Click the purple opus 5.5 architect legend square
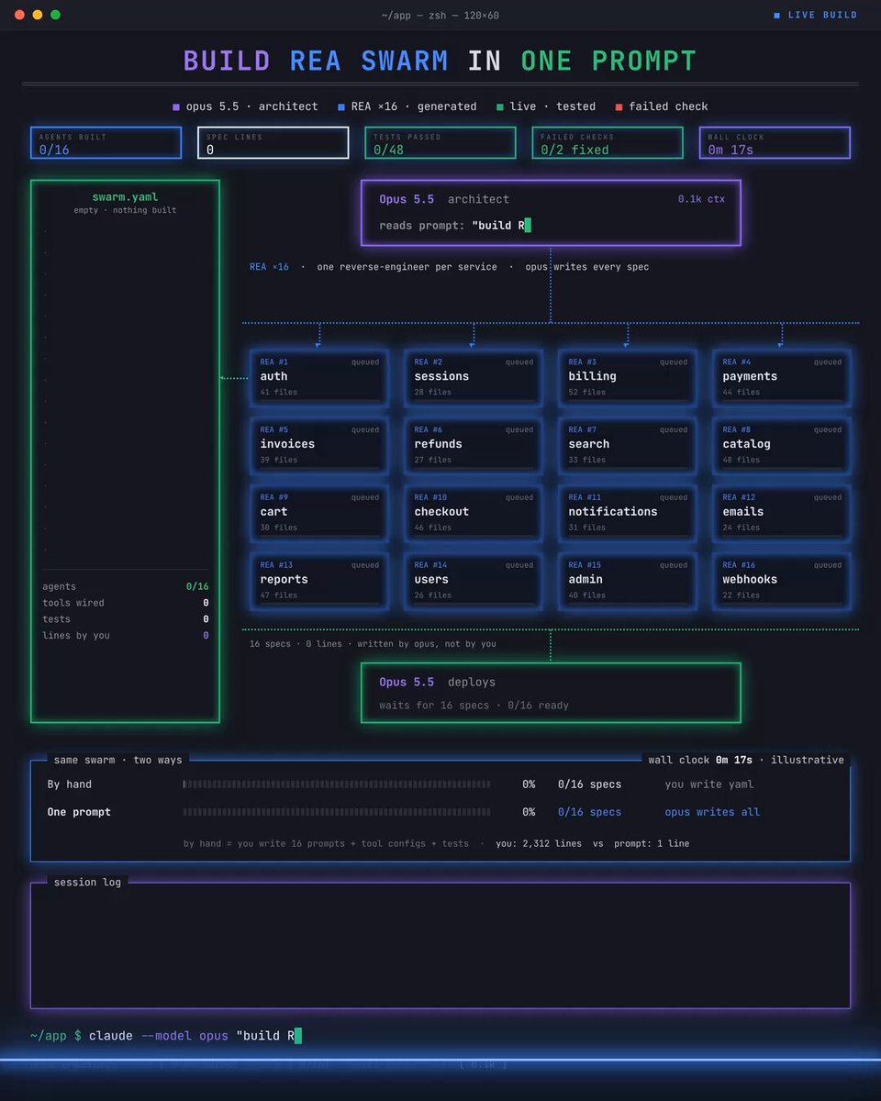 coord(176,106)
